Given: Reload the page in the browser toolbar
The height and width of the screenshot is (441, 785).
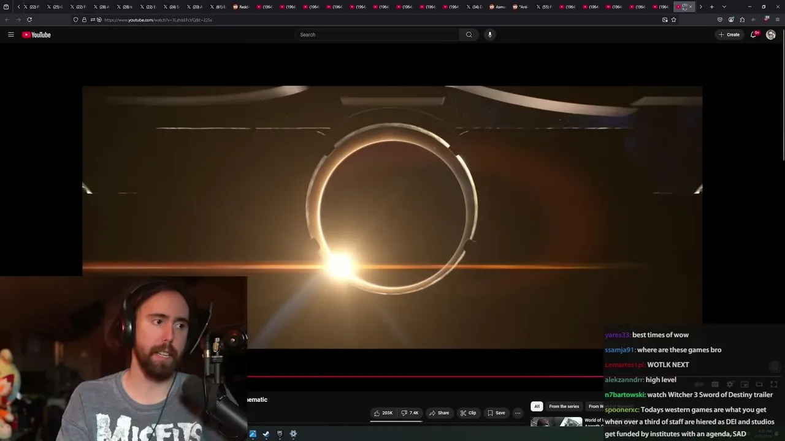Looking at the screenshot, I should point(29,20).
